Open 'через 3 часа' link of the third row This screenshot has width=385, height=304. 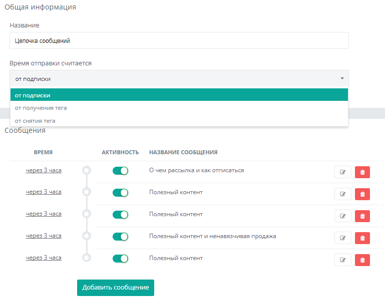[44, 214]
